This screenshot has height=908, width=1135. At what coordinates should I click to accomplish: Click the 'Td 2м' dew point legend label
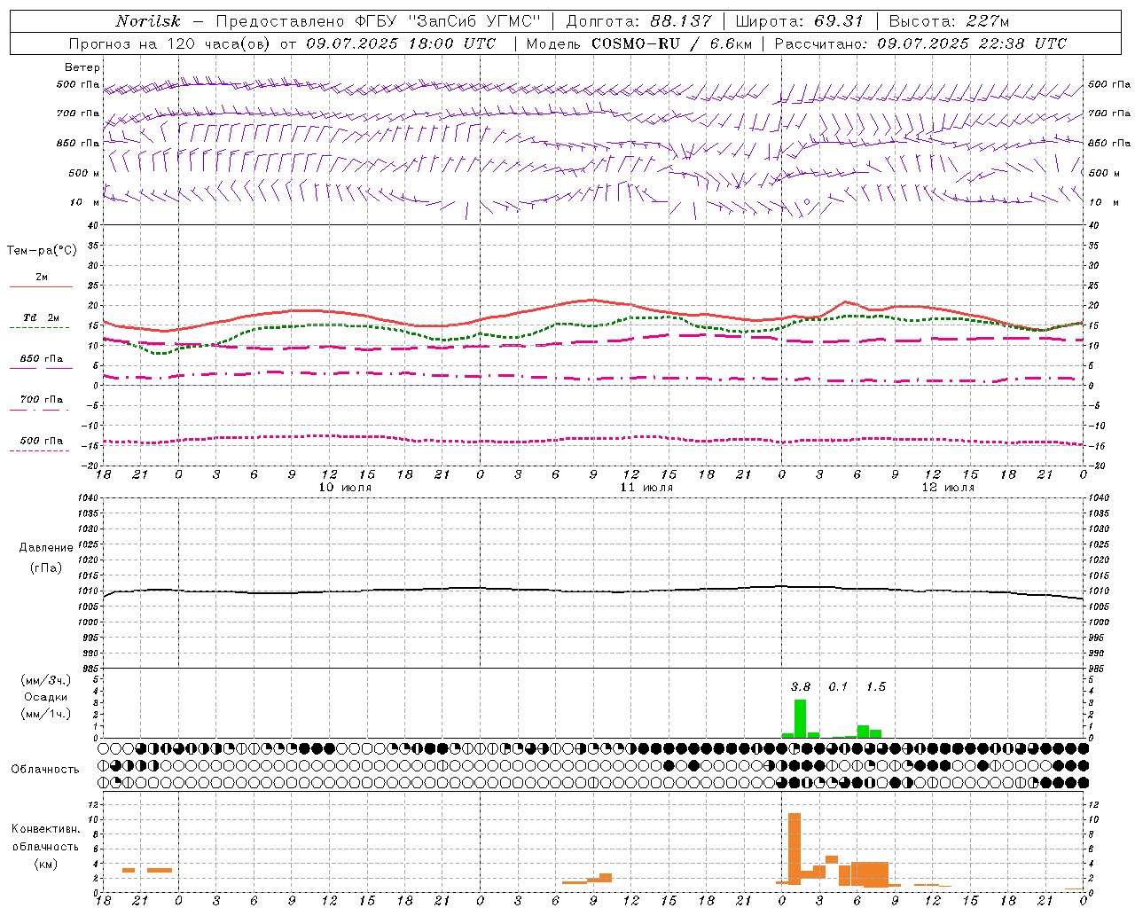[x=41, y=317]
